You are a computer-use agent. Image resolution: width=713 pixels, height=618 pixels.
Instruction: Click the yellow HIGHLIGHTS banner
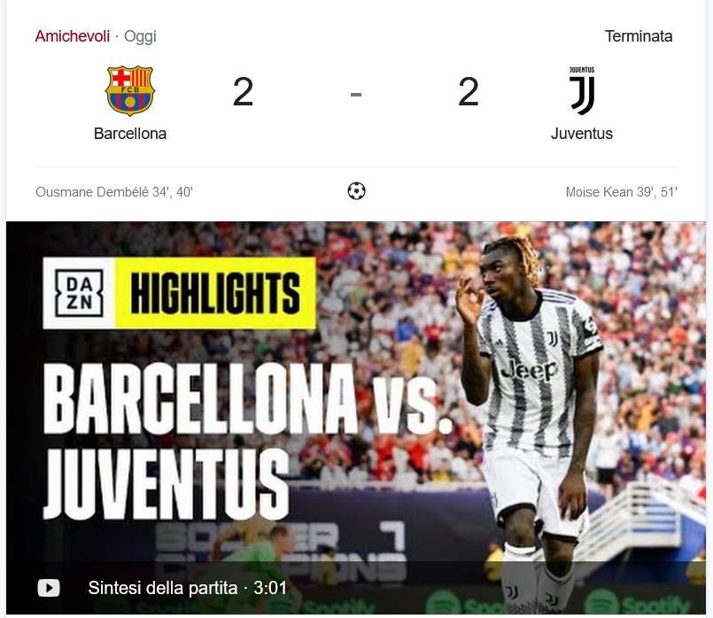pyautogui.click(x=215, y=293)
